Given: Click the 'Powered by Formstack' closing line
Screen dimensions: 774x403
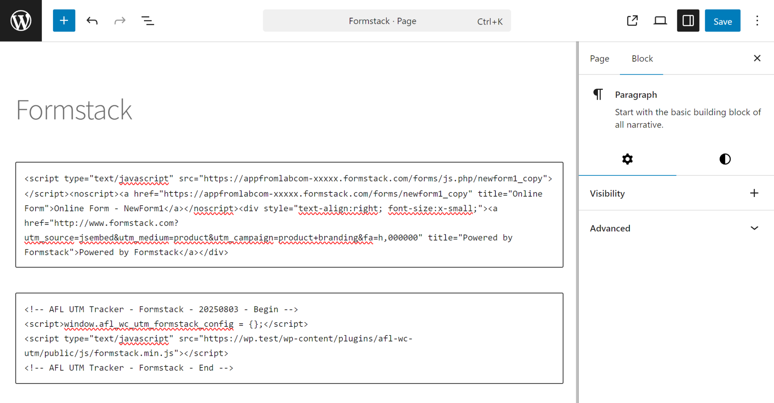Looking at the screenshot, I should pyautogui.click(x=126, y=252).
